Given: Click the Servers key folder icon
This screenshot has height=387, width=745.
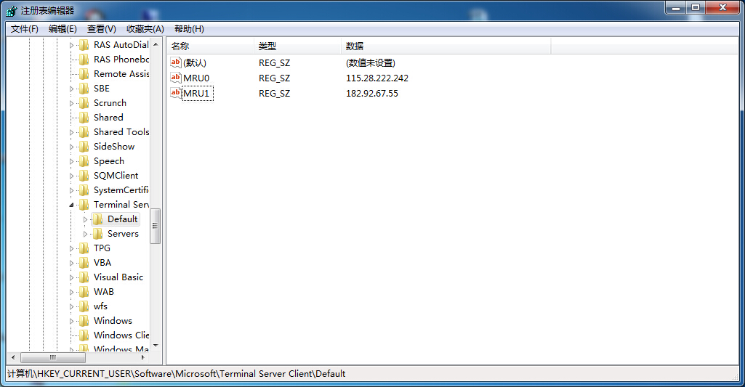Looking at the screenshot, I should click(98, 234).
